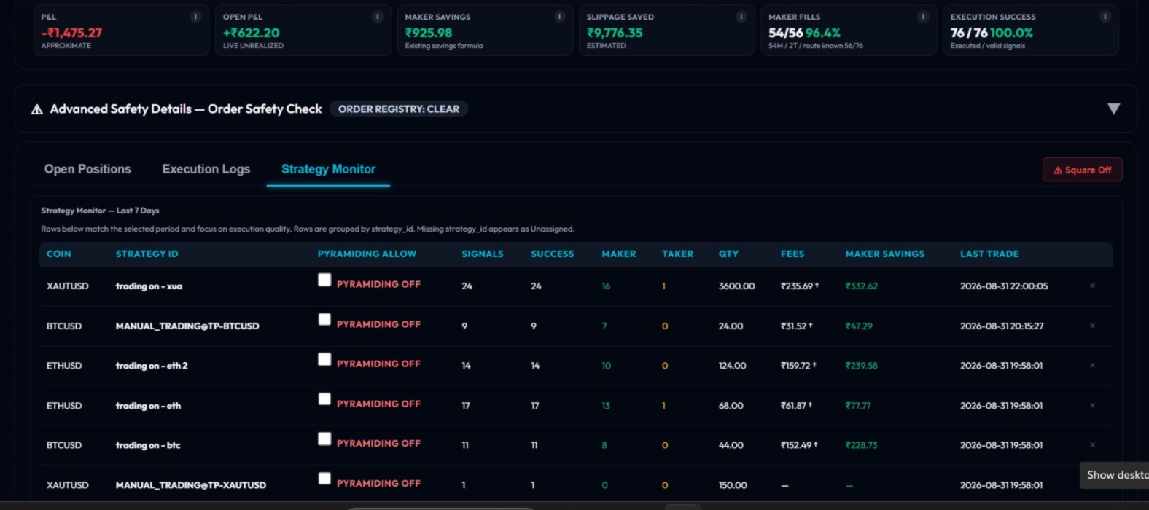Click the last trade timestamp 2026-08-31 20:15:27
1149x510 pixels.
click(x=1002, y=326)
